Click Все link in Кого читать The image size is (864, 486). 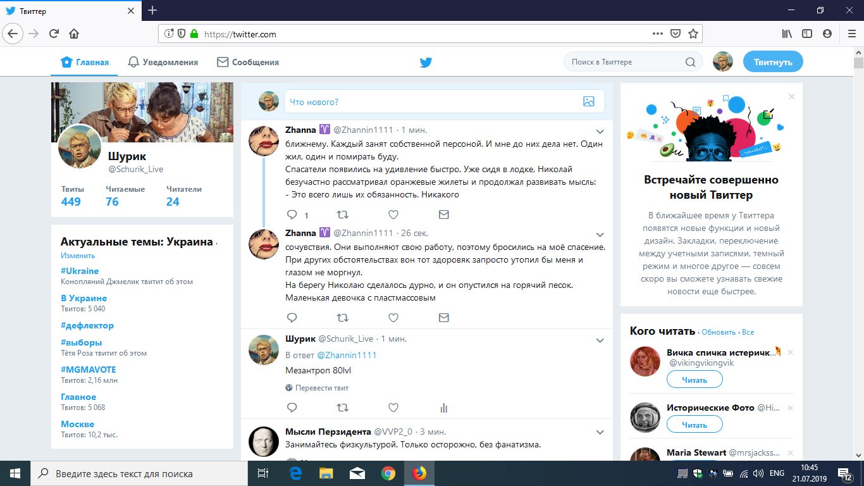(x=748, y=332)
